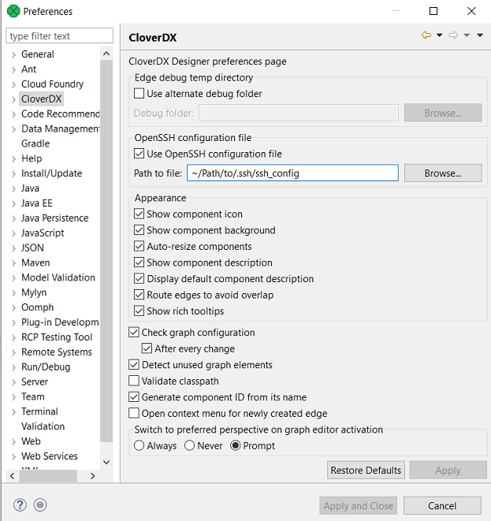Expand the Java tree node
This screenshot has width=491, height=521.
pyautogui.click(x=13, y=188)
